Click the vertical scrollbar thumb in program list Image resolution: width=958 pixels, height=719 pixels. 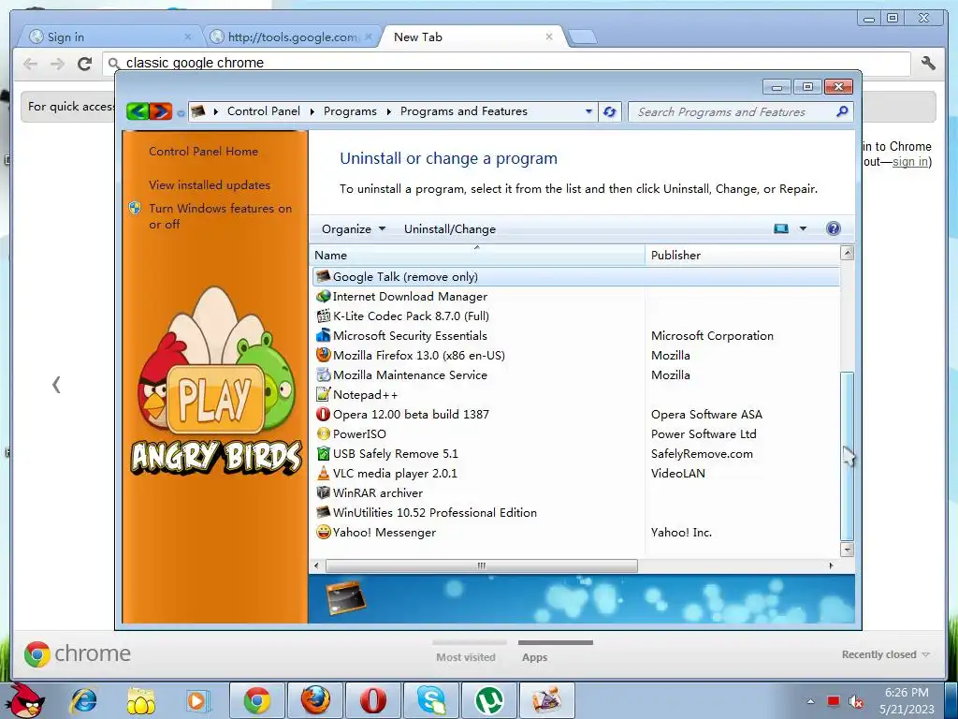click(847, 456)
